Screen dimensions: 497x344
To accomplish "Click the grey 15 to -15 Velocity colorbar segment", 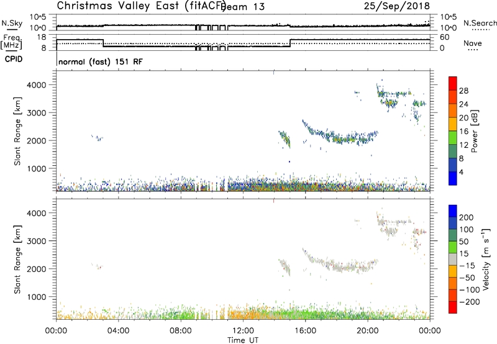I will [453, 259].
